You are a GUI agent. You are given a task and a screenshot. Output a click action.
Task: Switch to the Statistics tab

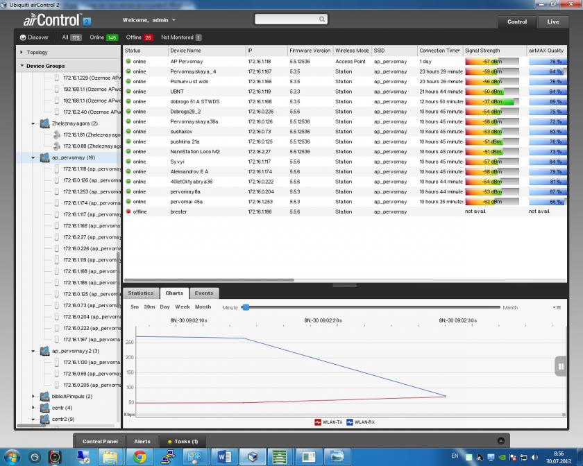141,293
